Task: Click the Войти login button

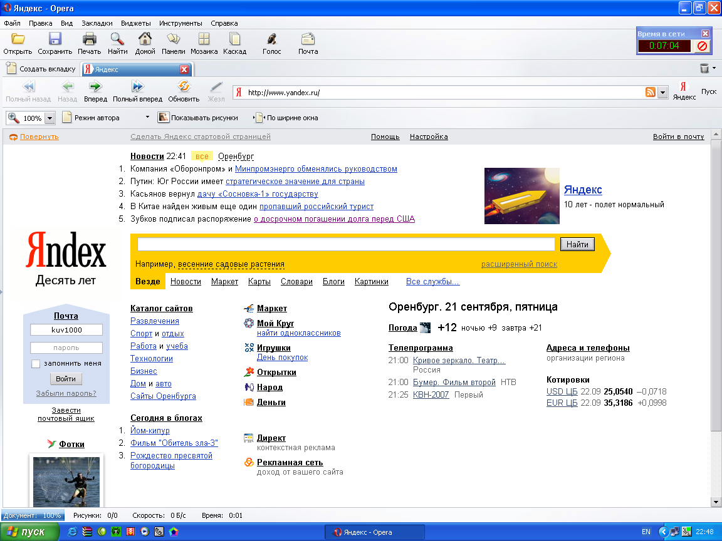Action: click(x=66, y=379)
